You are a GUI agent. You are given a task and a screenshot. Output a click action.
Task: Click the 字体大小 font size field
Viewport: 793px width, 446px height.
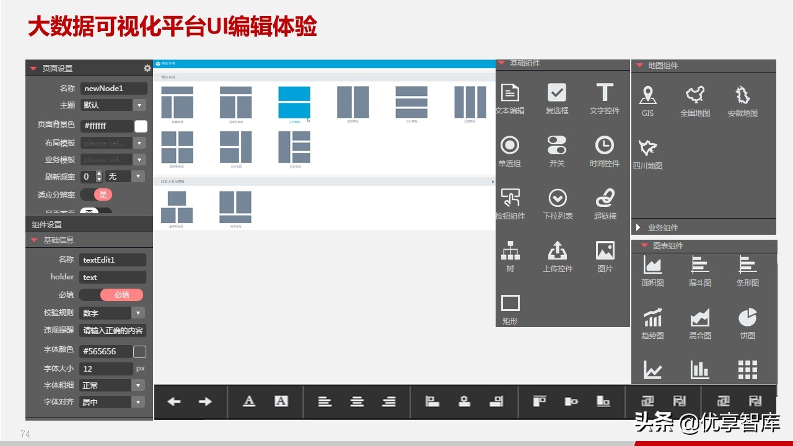click(106, 369)
